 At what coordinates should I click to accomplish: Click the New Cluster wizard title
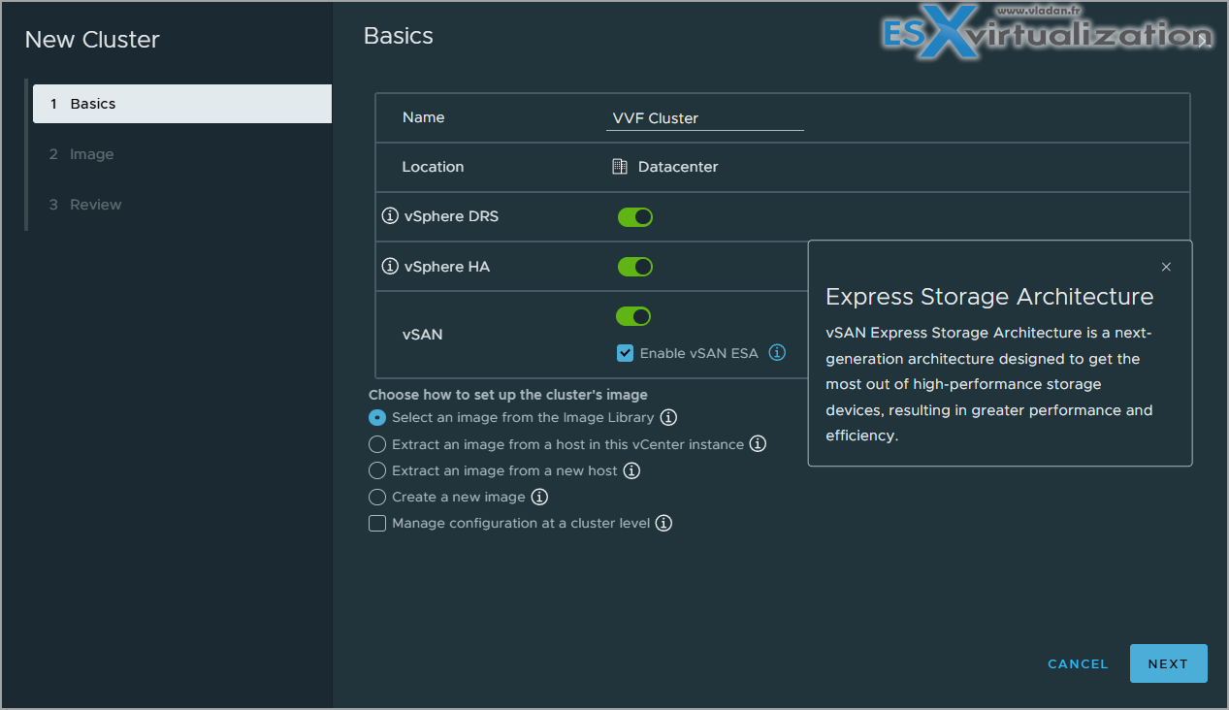(92, 40)
